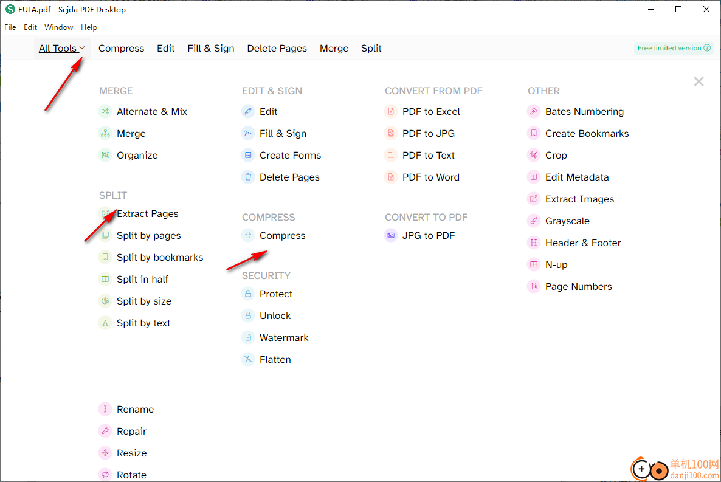Open the Grayscale tool link

click(x=567, y=221)
